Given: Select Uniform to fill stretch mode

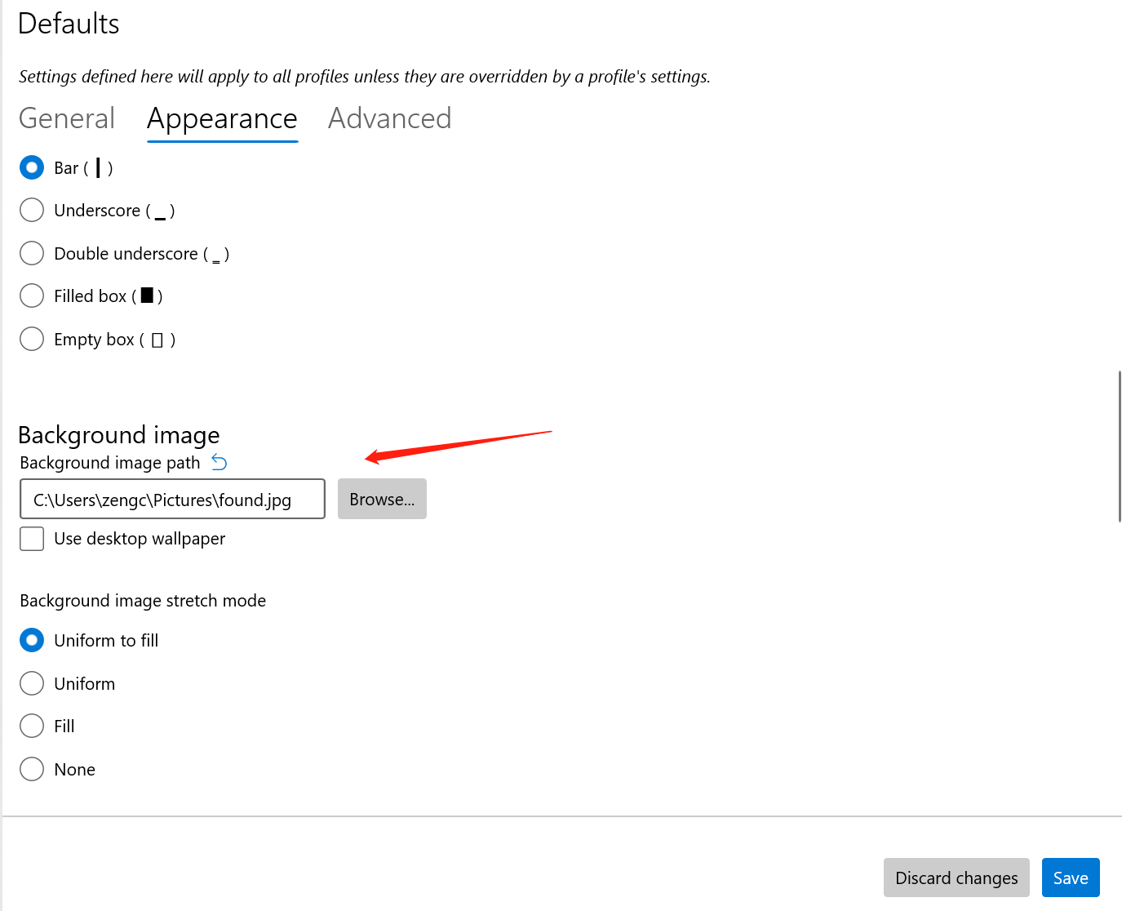Looking at the screenshot, I should [x=31, y=640].
